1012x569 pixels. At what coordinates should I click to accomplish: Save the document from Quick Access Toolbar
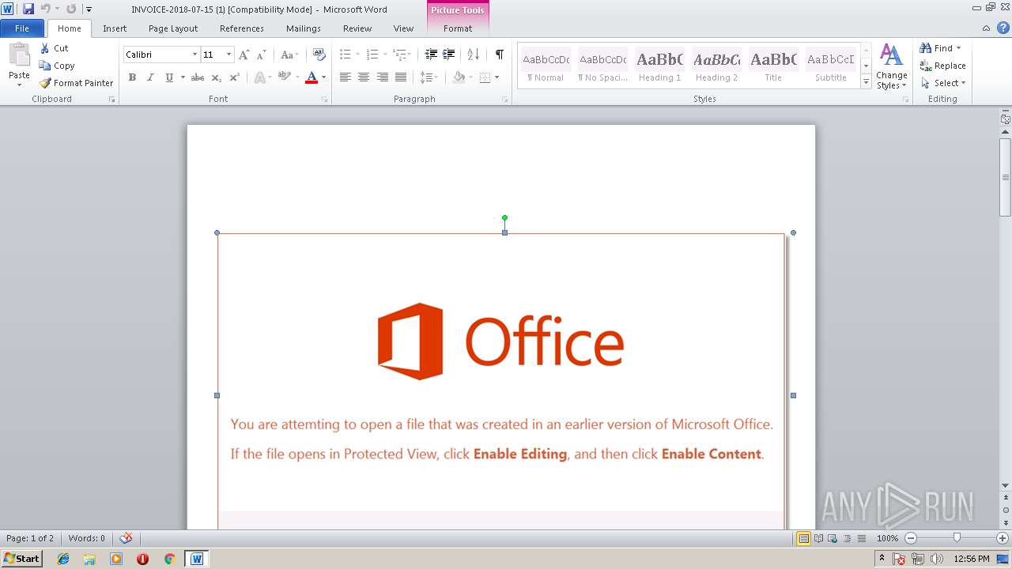28,9
